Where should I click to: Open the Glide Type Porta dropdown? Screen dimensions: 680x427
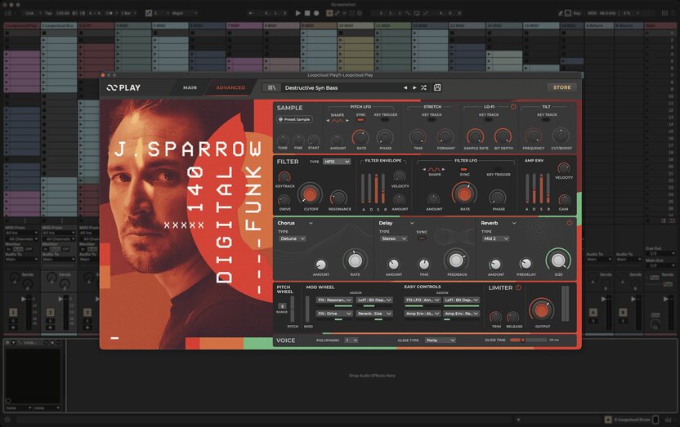440,340
